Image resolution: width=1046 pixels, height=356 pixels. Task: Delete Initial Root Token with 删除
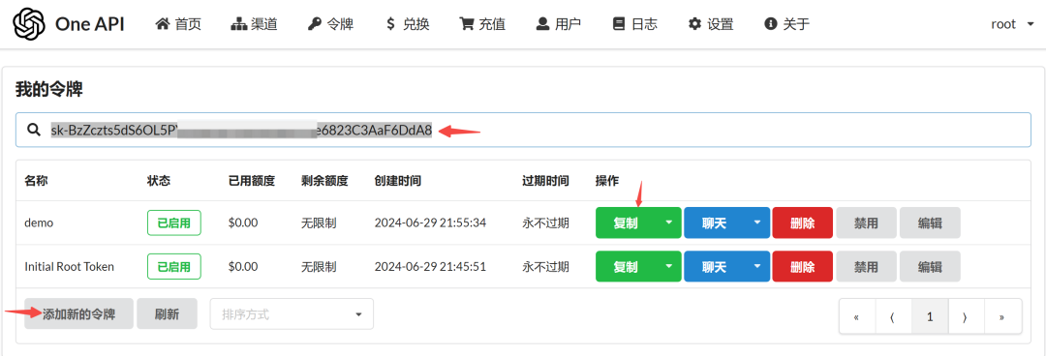pyautogui.click(x=803, y=267)
